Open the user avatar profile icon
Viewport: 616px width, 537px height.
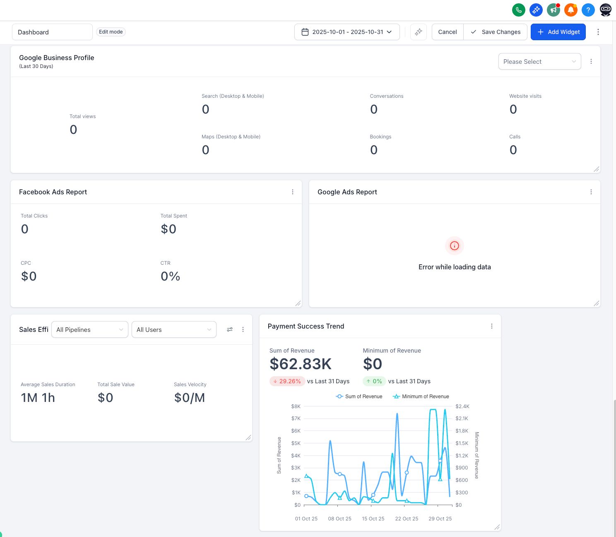(x=605, y=10)
